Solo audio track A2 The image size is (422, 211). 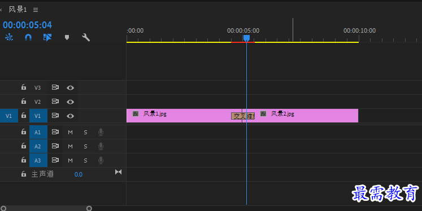click(x=85, y=147)
